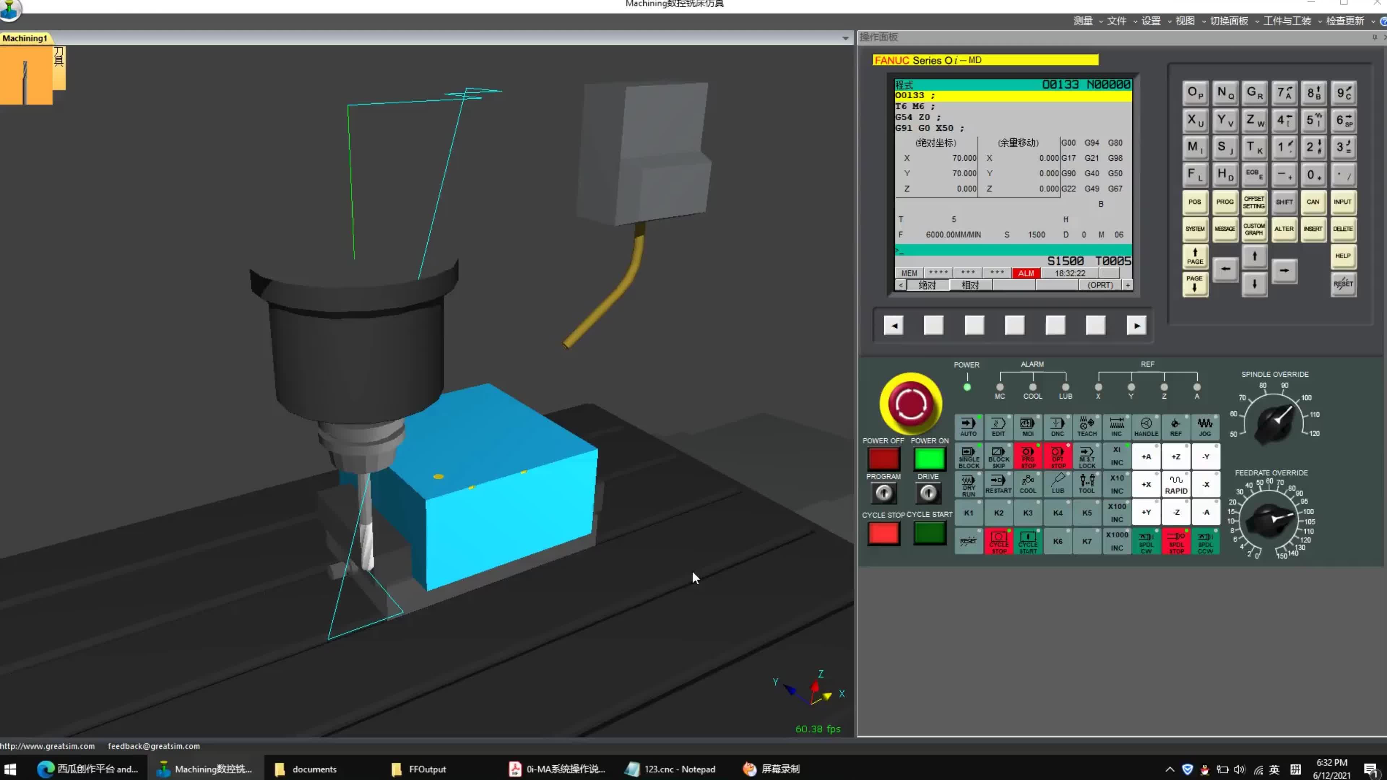The image size is (1387, 780).
Task: Click the (OPRT) softkey
Action: coord(1100,285)
